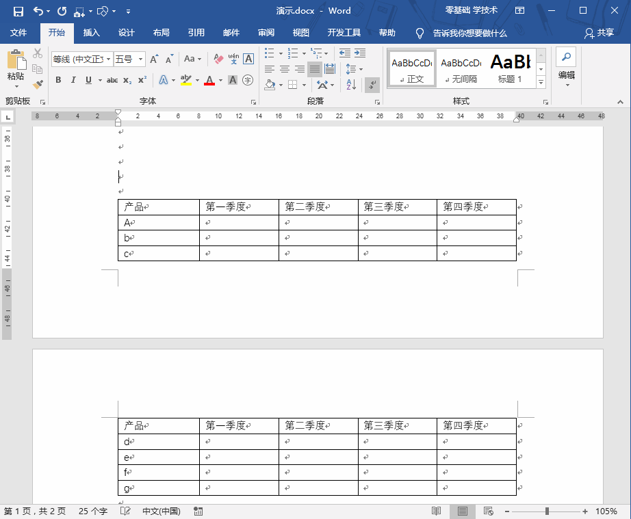Increase font size with the grow font icon
The image size is (631, 519).
[x=154, y=59]
